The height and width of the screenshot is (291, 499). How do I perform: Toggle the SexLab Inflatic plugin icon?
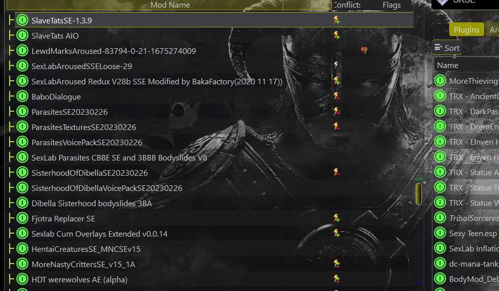[x=440, y=248]
